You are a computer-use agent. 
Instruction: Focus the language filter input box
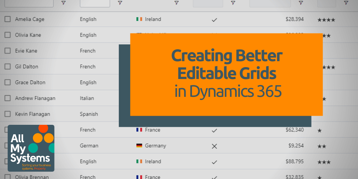[x=95, y=3]
